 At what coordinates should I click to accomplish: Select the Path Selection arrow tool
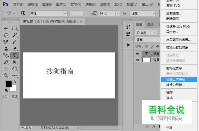tap(15, 62)
